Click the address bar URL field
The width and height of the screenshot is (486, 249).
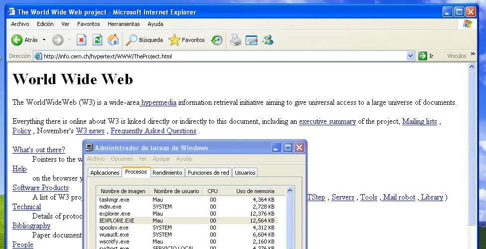pyautogui.click(x=224, y=56)
